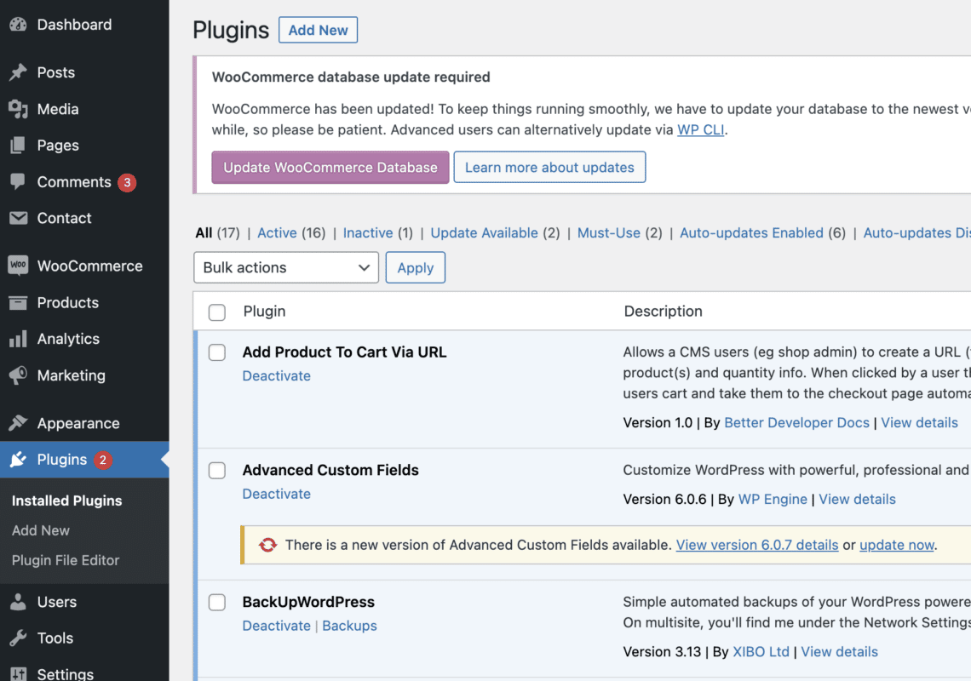
Task: Open the Bulk actions dropdown
Action: tap(285, 267)
